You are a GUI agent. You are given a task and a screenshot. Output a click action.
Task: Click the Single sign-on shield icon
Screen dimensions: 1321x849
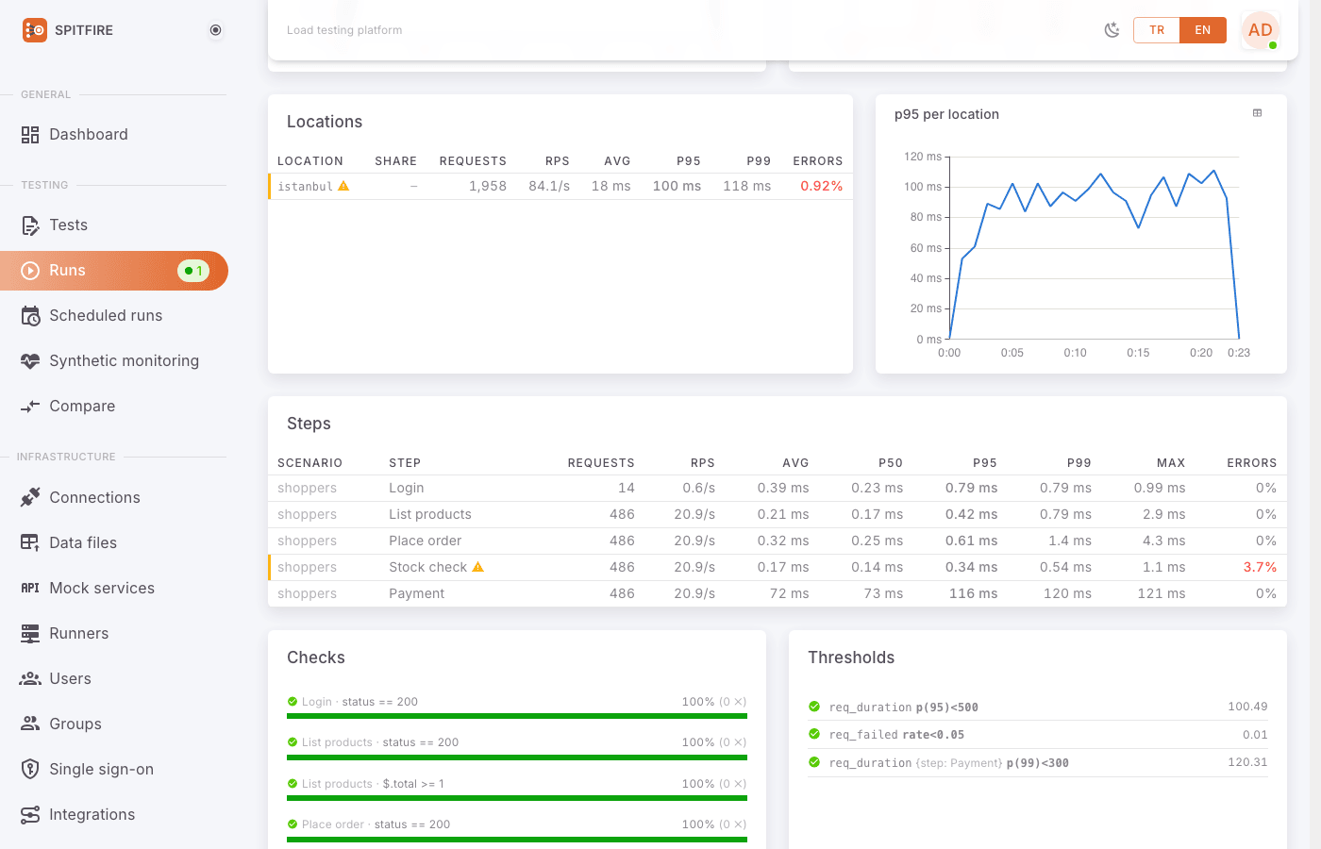tap(30, 769)
